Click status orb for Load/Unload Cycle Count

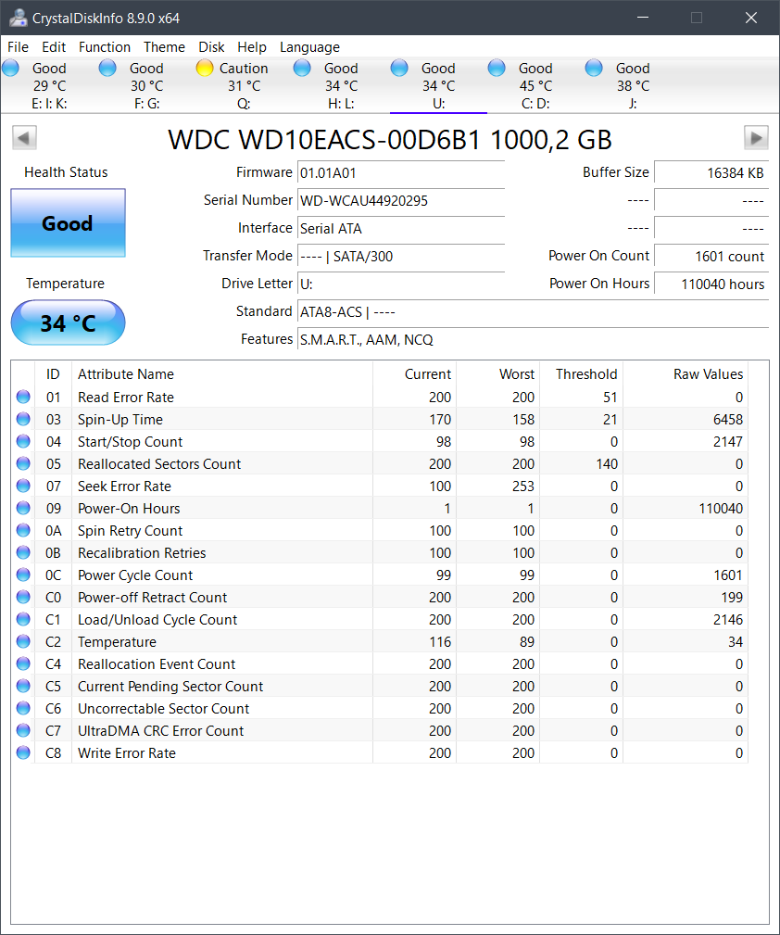tap(23, 619)
